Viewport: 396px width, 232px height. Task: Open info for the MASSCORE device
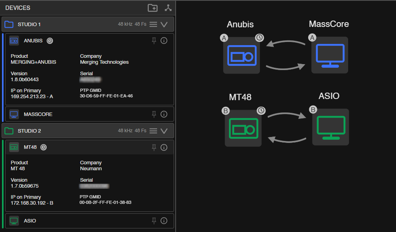(x=164, y=114)
